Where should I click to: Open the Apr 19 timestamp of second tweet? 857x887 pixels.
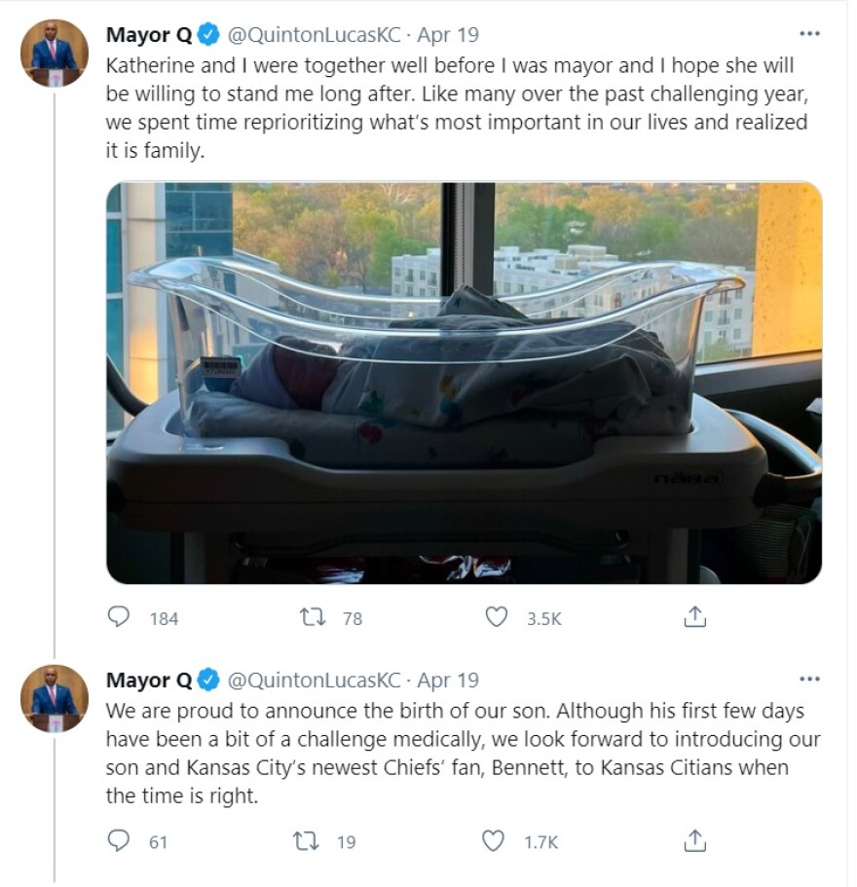click(448, 680)
